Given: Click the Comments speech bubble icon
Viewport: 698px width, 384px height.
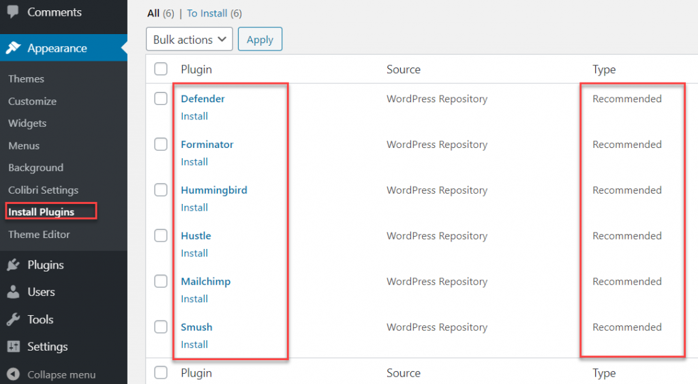Looking at the screenshot, I should (13, 12).
